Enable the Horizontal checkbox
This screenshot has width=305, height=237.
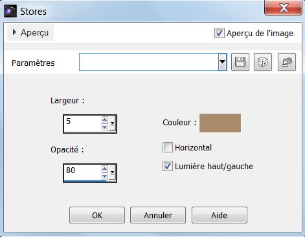tap(168, 147)
